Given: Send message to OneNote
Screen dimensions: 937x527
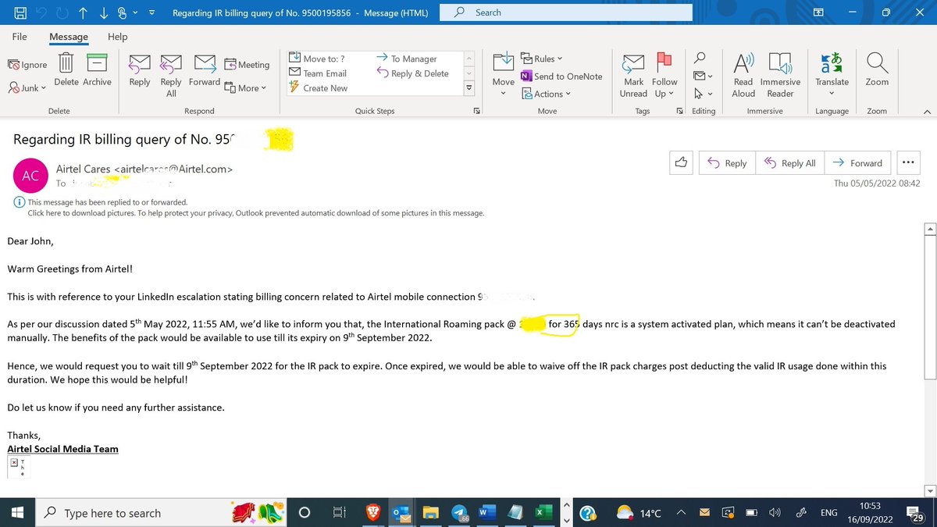Looking at the screenshot, I should pyautogui.click(x=561, y=77).
